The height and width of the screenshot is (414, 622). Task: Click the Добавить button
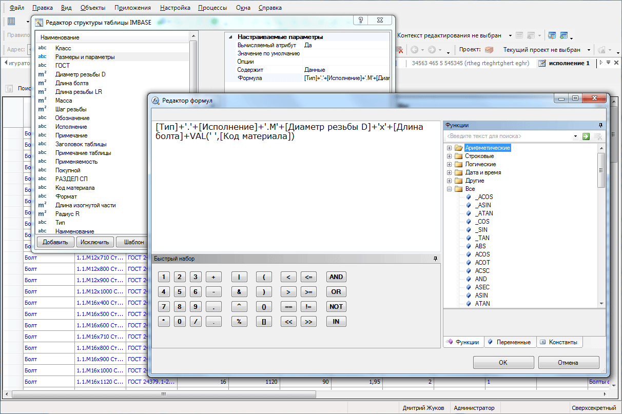[55, 242]
